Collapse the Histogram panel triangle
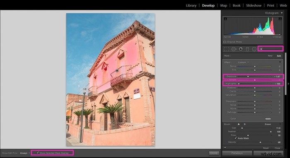The width and height of the screenshot is (290, 158). coord(282,13)
